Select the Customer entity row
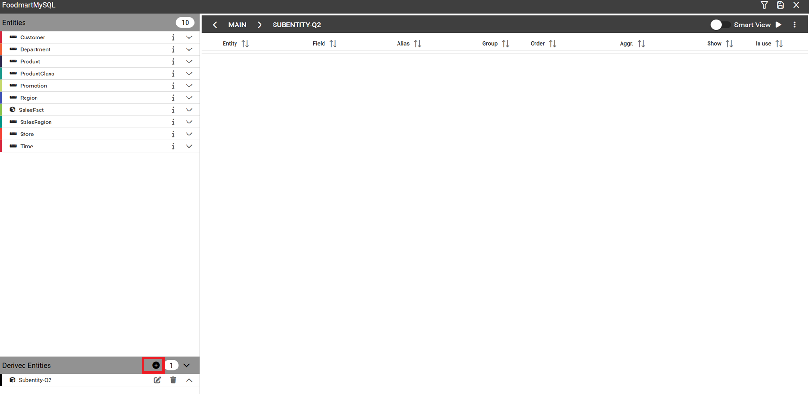The height and width of the screenshot is (394, 809). coord(100,37)
